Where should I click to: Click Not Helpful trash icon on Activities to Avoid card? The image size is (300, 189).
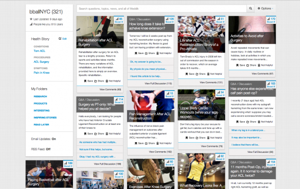point(259,65)
